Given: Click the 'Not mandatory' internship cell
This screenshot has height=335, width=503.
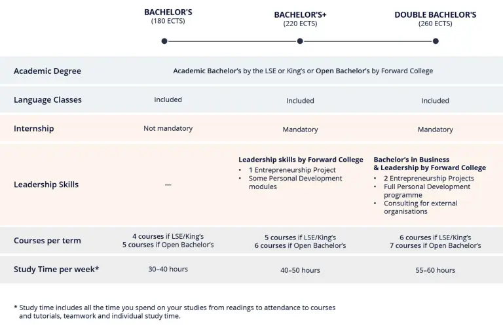Looking at the screenshot, I should click(x=168, y=128).
